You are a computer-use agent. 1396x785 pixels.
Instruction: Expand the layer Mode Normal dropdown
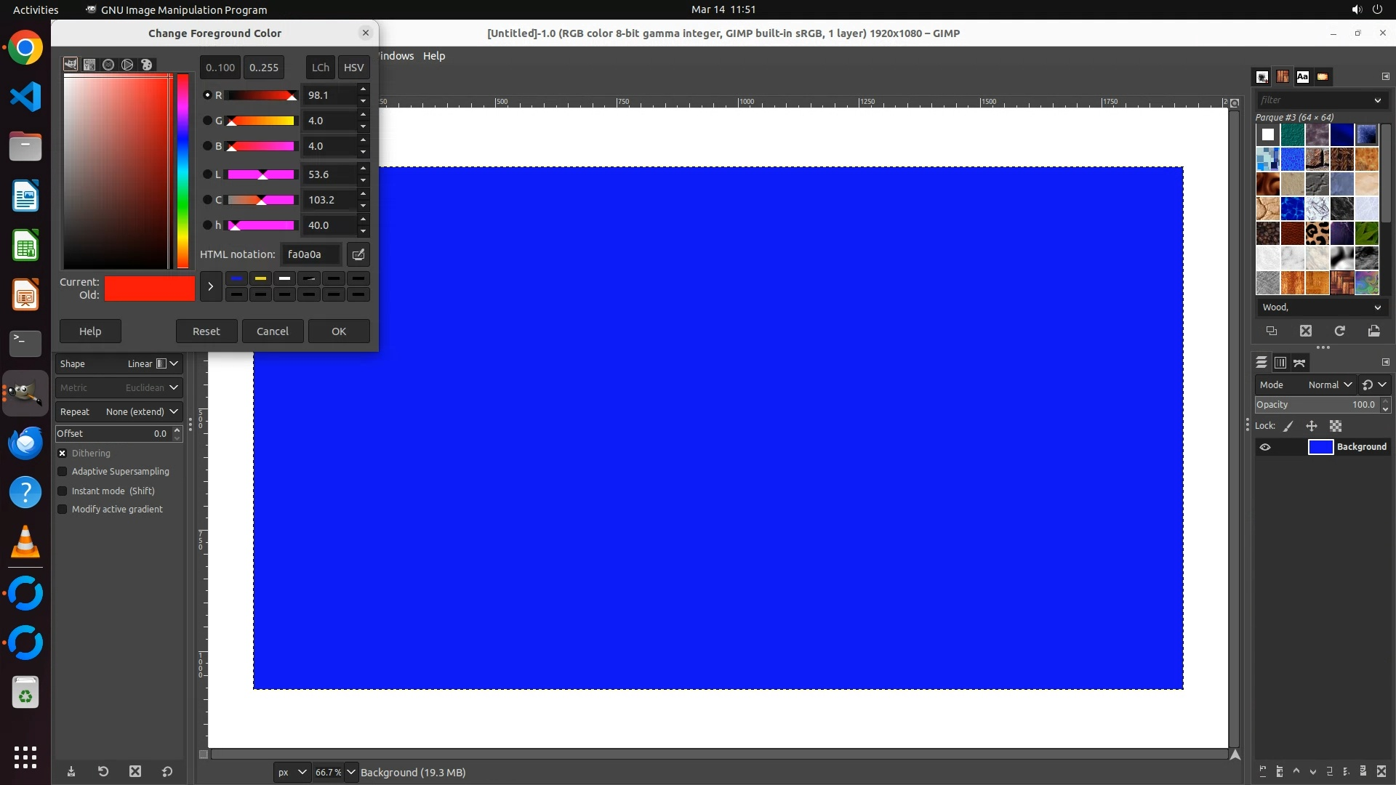pyautogui.click(x=1328, y=385)
